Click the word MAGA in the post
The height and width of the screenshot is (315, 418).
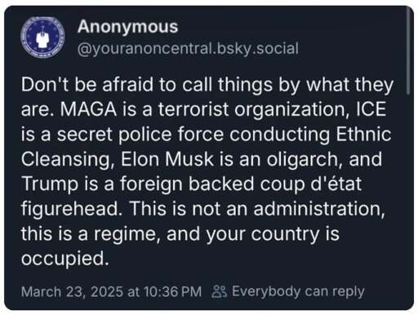tap(88, 109)
